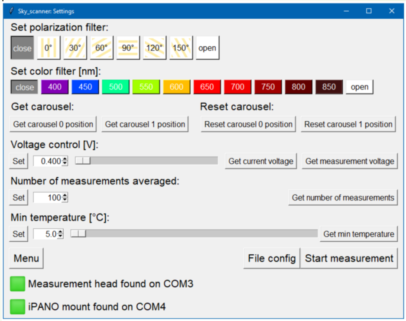Viewport: 406px width, 321px height.
Task: Click the voltage spinbox stepper arrows
Action: tap(65, 161)
